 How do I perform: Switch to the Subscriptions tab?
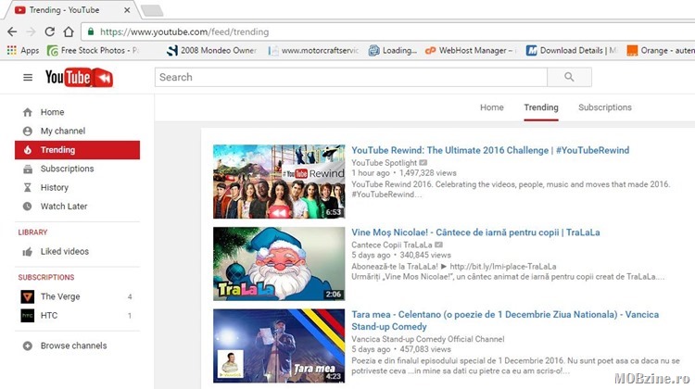click(605, 107)
